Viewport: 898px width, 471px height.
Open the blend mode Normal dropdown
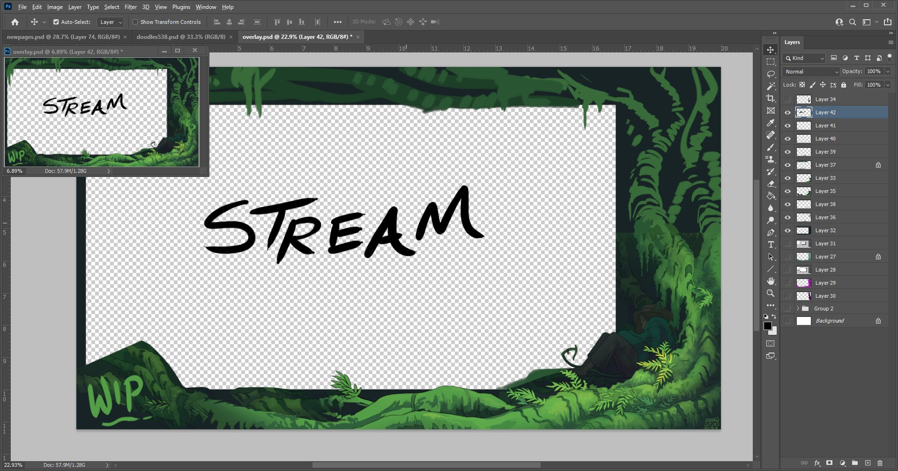coord(810,72)
